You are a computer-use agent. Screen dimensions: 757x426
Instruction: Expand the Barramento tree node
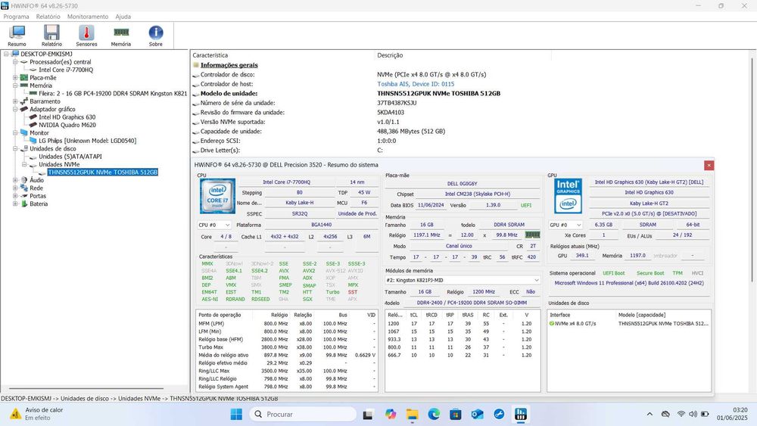coord(15,101)
